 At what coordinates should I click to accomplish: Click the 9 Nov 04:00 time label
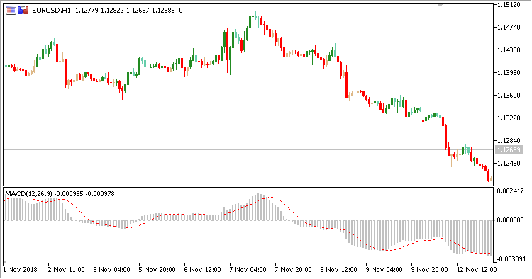pyautogui.click(x=384, y=270)
